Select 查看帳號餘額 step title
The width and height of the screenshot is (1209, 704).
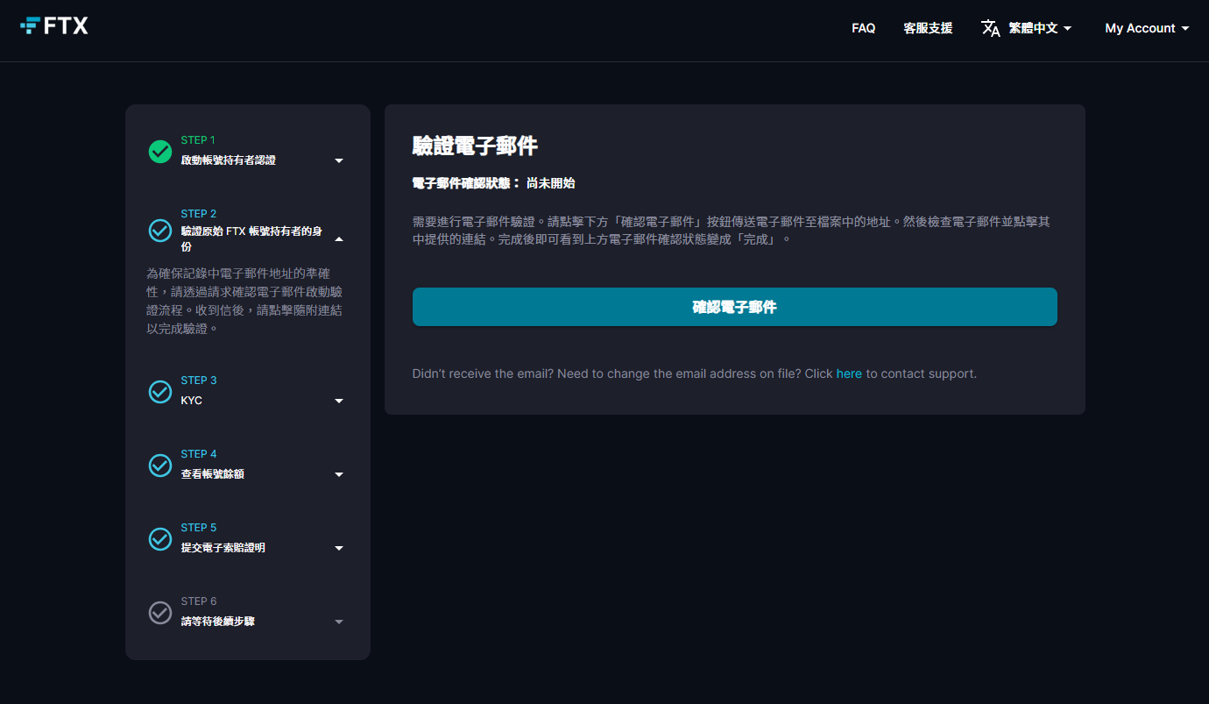(x=212, y=474)
